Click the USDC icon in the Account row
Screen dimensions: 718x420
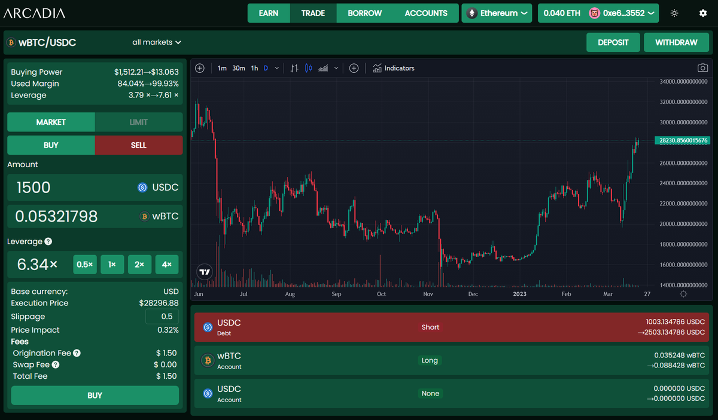click(208, 393)
